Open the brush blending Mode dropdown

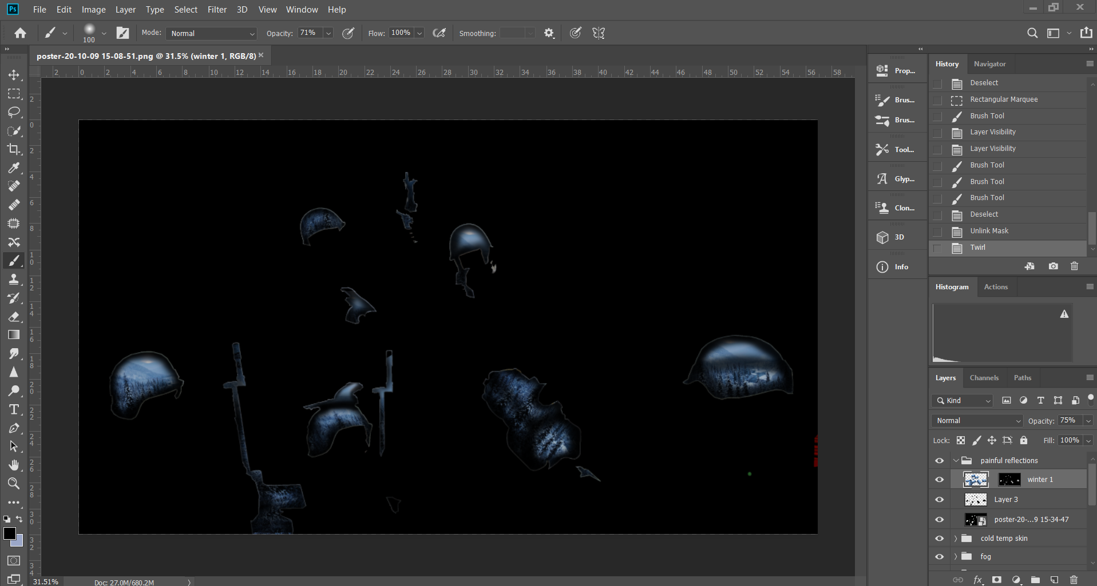pos(212,33)
